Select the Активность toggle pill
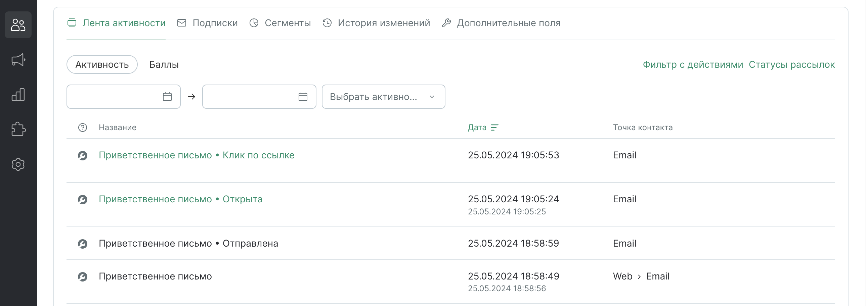Viewport: 866px width, 306px height. (102, 64)
